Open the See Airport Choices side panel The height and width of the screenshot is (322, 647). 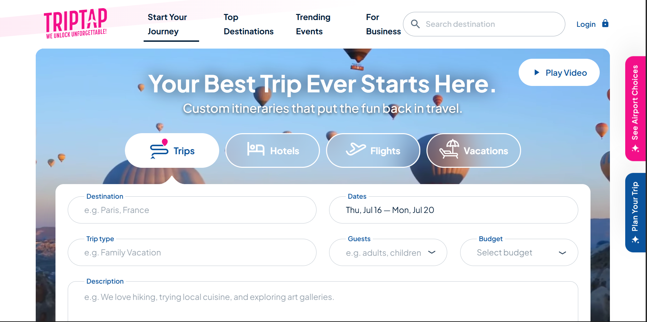(x=635, y=108)
